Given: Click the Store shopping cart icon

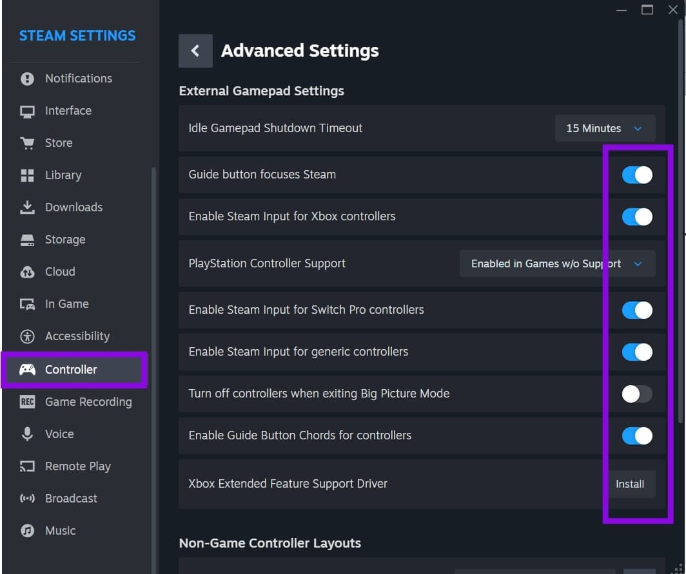Looking at the screenshot, I should pyautogui.click(x=27, y=143).
